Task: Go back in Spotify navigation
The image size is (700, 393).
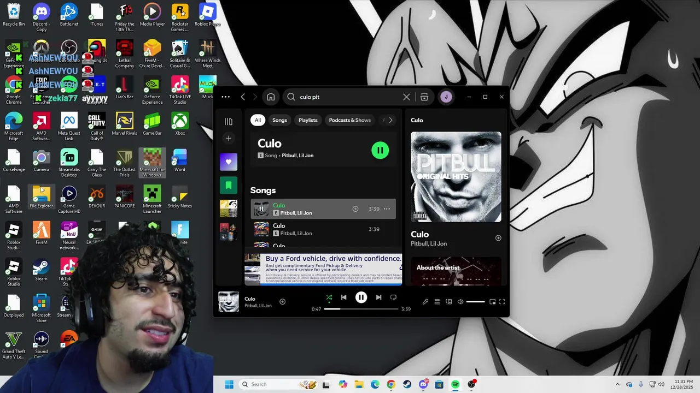Action: (243, 97)
